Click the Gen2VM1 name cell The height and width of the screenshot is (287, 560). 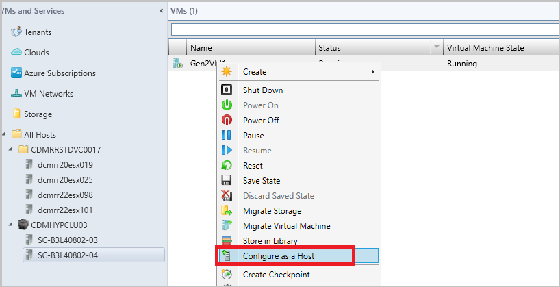pos(204,64)
